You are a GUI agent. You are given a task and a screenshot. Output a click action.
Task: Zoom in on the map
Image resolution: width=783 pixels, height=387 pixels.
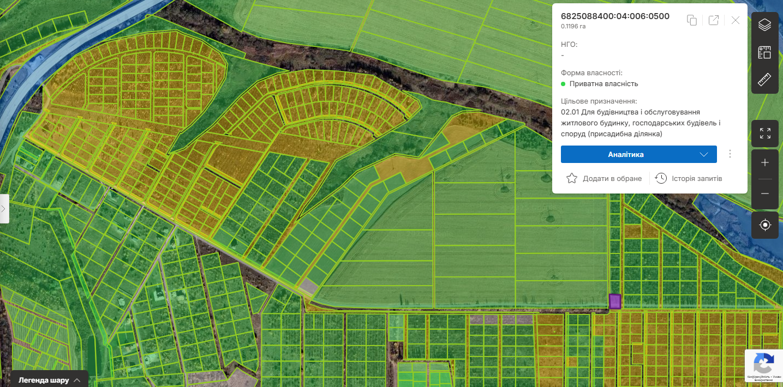point(764,163)
